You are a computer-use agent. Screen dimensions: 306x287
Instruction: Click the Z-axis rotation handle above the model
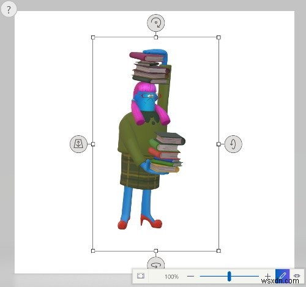(x=156, y=23)
